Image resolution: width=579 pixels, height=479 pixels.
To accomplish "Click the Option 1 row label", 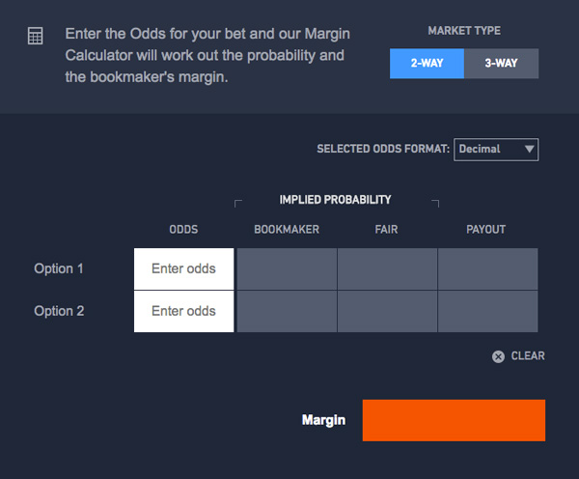I will tap(59, 268).
